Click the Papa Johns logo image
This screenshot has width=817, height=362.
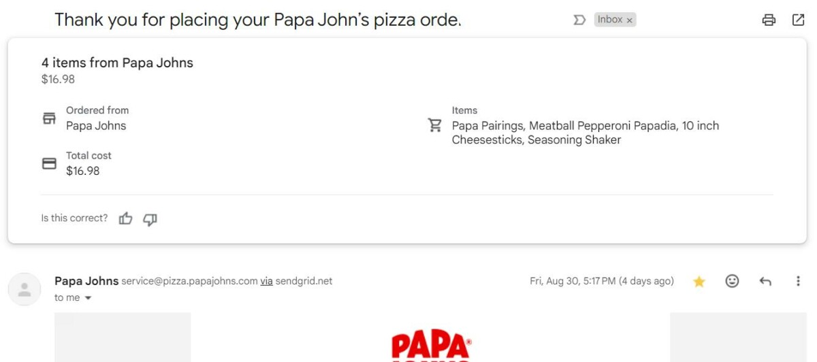coord(430,346)
